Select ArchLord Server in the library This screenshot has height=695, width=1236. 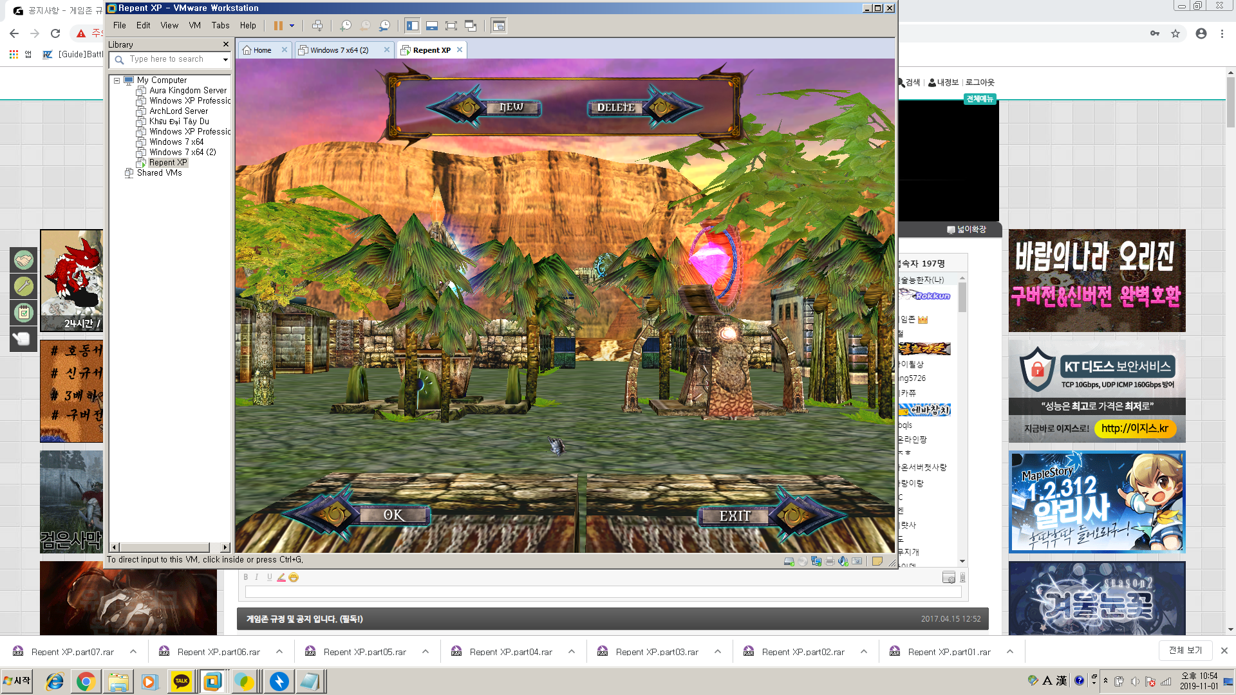(x=178, y=111)
